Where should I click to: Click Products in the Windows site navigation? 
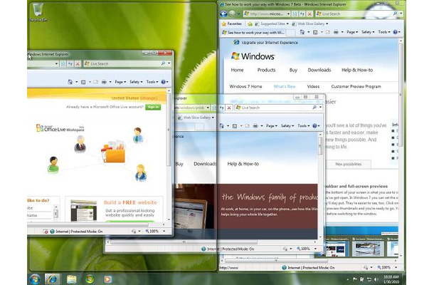click(266, 70)
